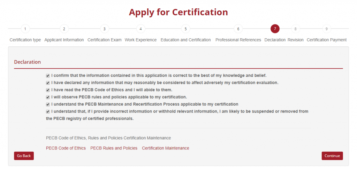
Task: Jump to step 3 Certification Exam
Action: pos(104,29)
